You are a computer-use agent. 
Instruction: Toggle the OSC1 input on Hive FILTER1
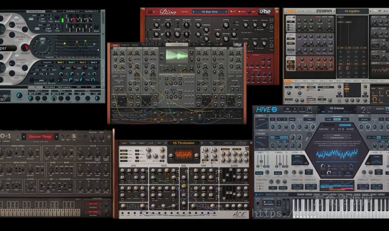pyautogui.click(x=273, y=137)
